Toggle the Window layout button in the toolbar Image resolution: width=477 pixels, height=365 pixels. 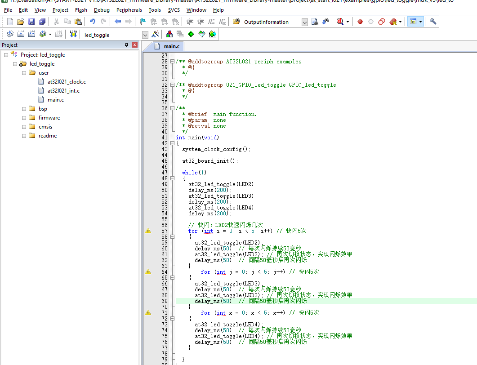click(413, 22)
